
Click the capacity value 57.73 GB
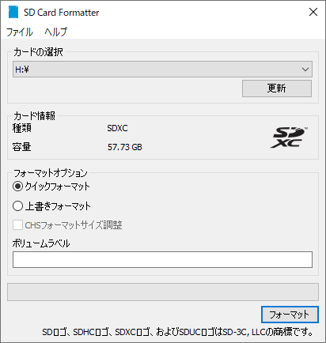point(125,147)
